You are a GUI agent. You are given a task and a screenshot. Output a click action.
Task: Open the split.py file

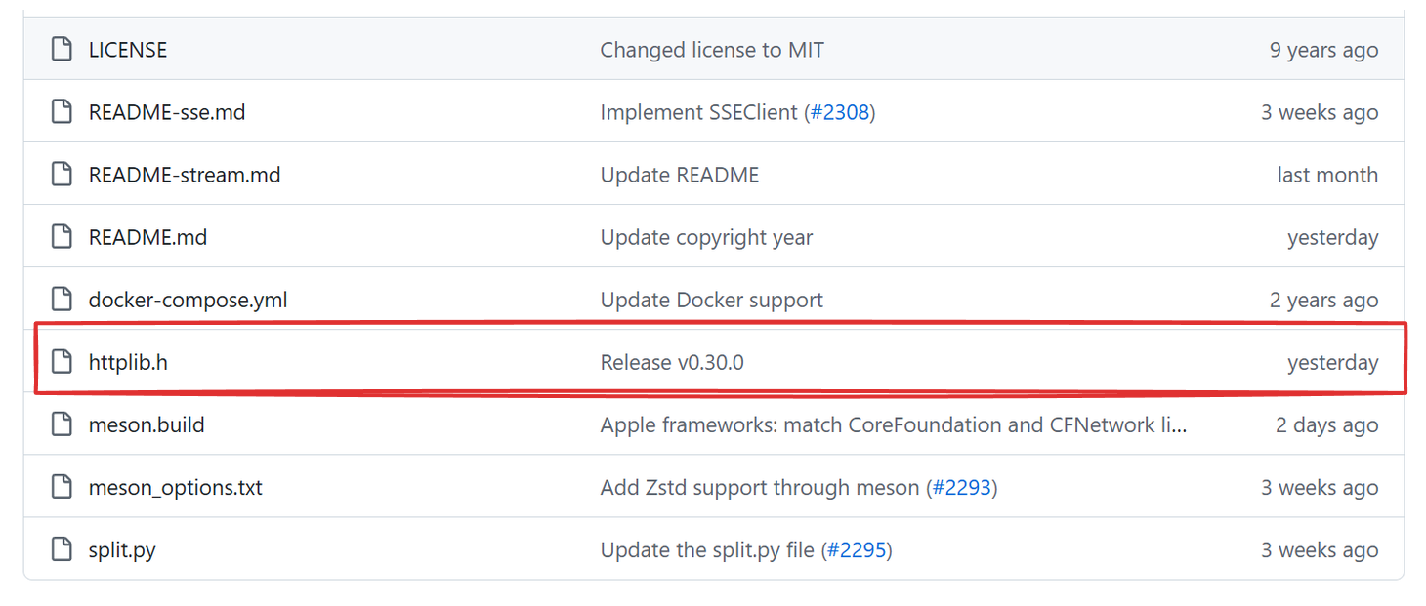[x=122, y=549]
